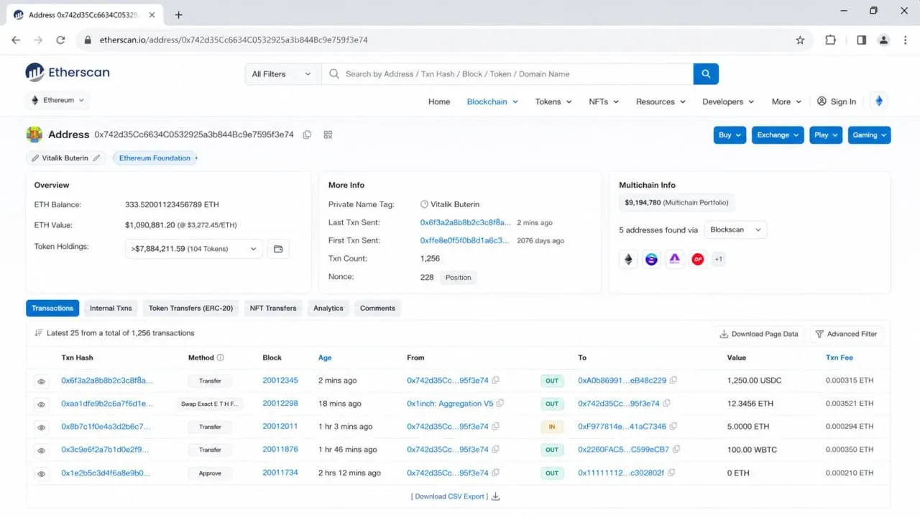Open the browser side panel icon
This screenshot has height=518, width=920.
861,40
